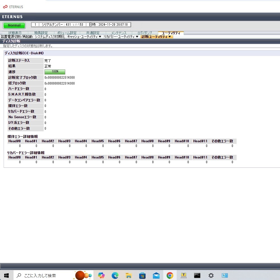Select the 共通設定 tab
The height and width of the screenshot is (280, 280).
pos(93,33)
